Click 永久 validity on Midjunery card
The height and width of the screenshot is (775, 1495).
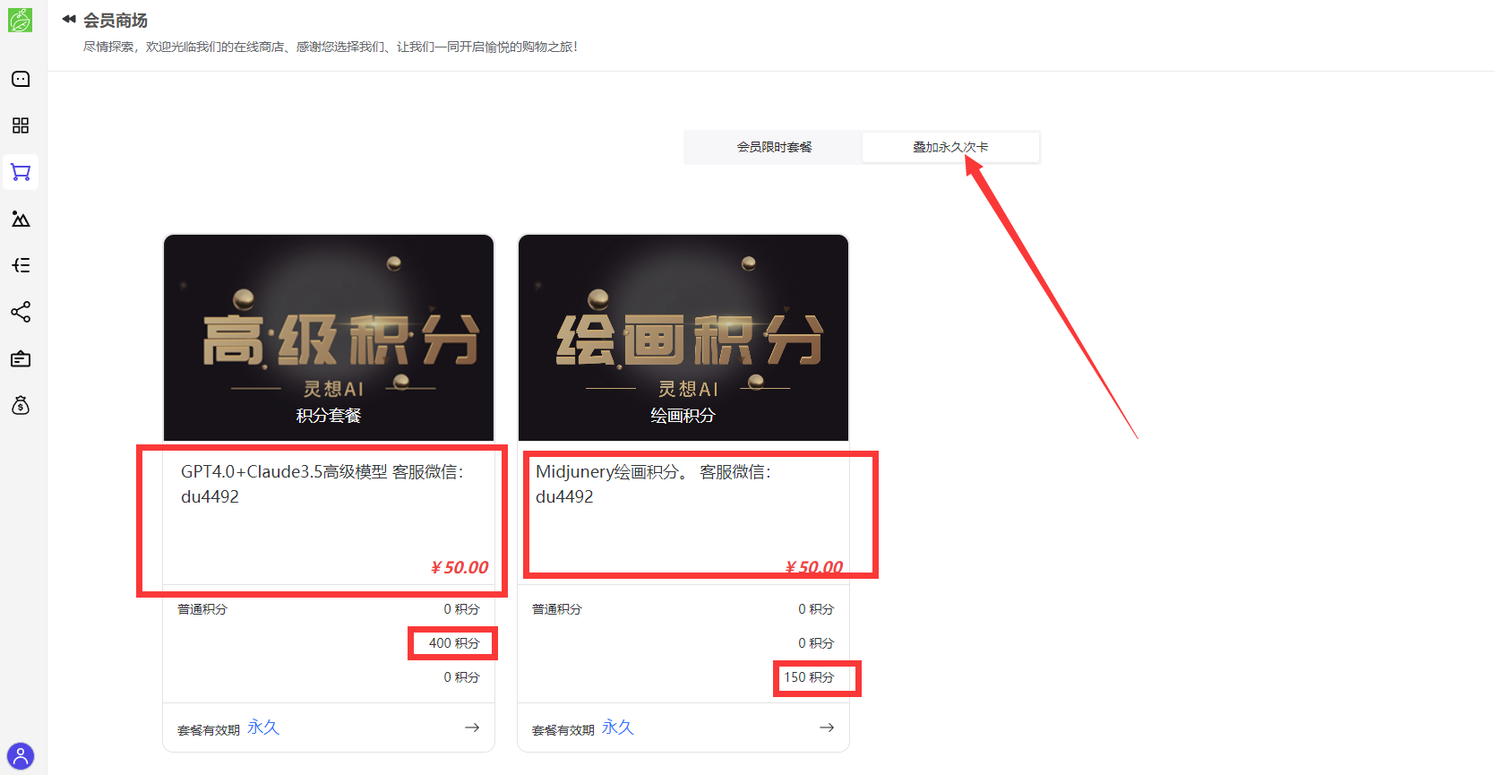coord(618,728)
